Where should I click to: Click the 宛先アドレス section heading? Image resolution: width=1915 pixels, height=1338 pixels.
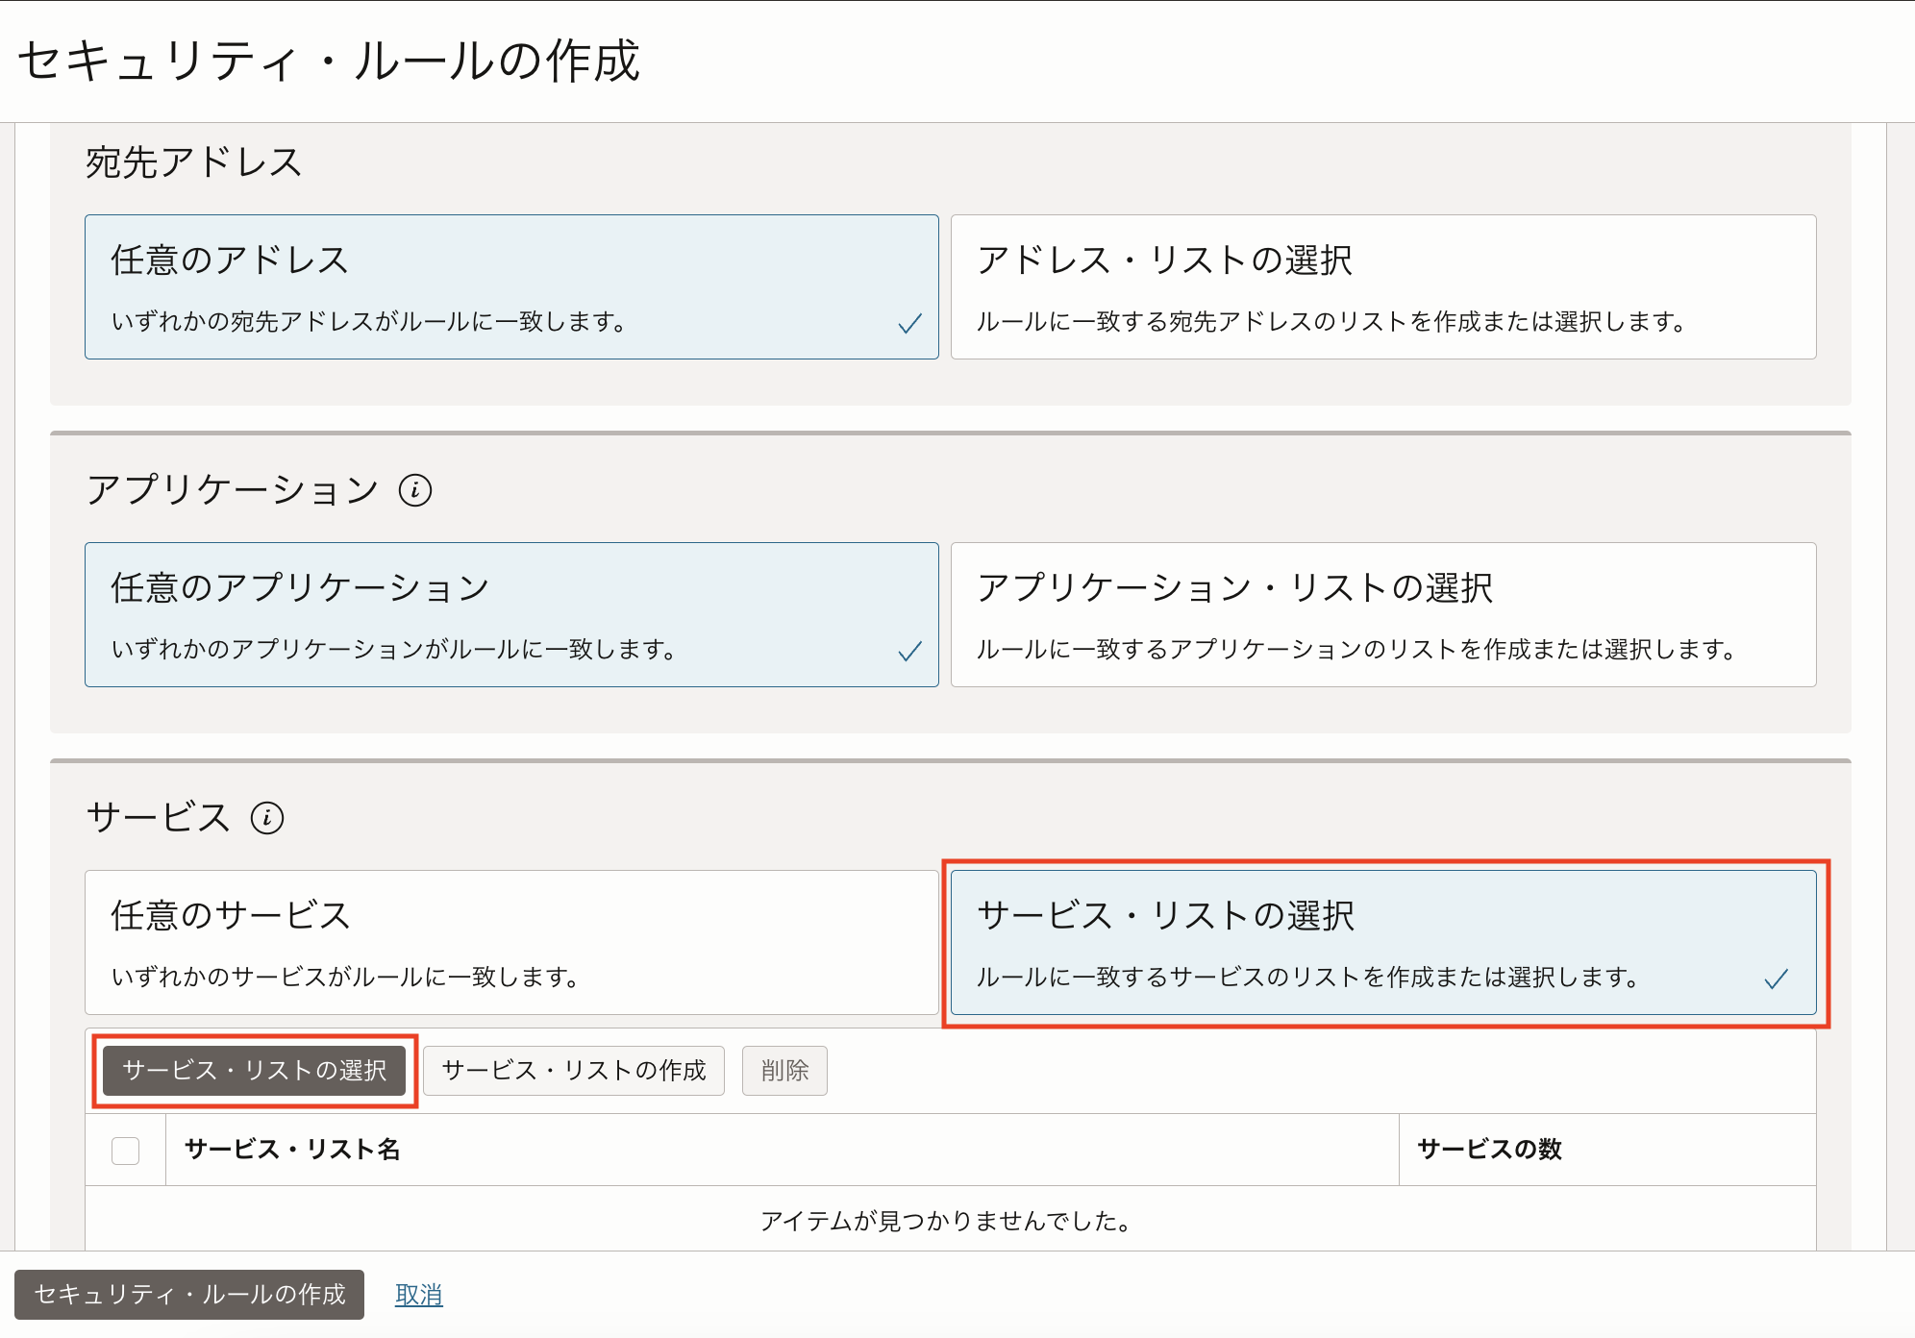[194, 162]
